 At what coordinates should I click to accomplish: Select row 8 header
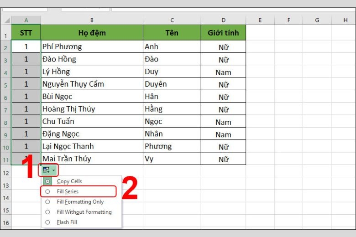click(x=5, y=121)
